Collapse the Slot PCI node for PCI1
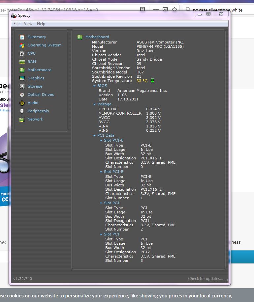Viewport: 254px width, 302px height. pos(101,203)
